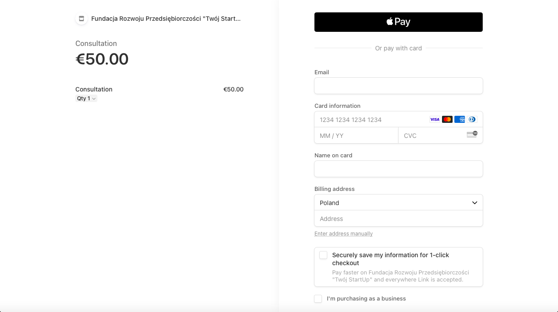Click the merchant storefront icon
The image size is (558, 312).
81,19
